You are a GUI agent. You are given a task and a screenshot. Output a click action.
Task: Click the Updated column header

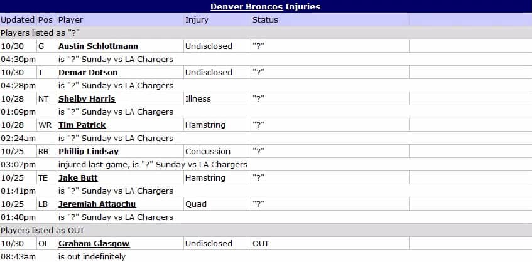click(18, 19)
